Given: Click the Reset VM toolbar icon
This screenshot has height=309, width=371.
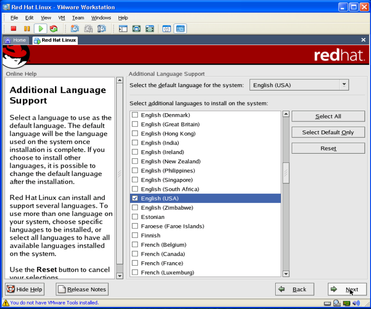Looking at the screenshot, I should pos(54,29).
